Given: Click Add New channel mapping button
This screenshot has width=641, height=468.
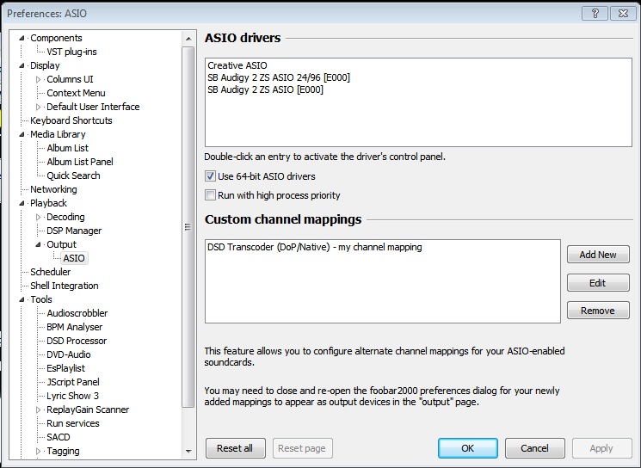Looking at the screenshot, I should coord(597,255).
